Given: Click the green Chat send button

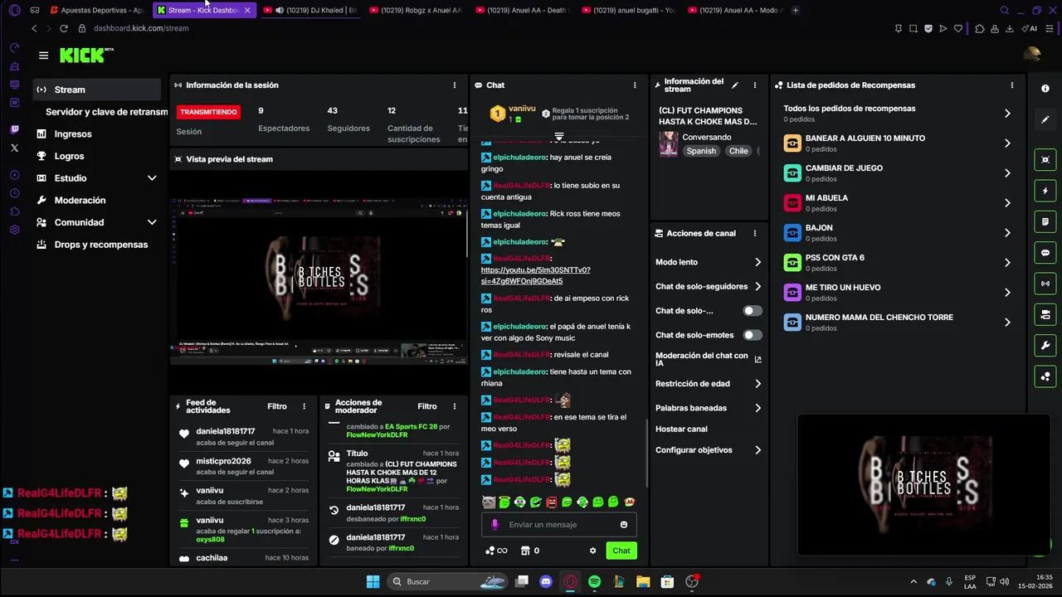Looking at the screenshot, I should [x=621, y=551].
